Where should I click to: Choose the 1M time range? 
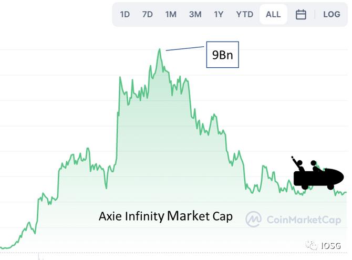[x=171, y=15]
